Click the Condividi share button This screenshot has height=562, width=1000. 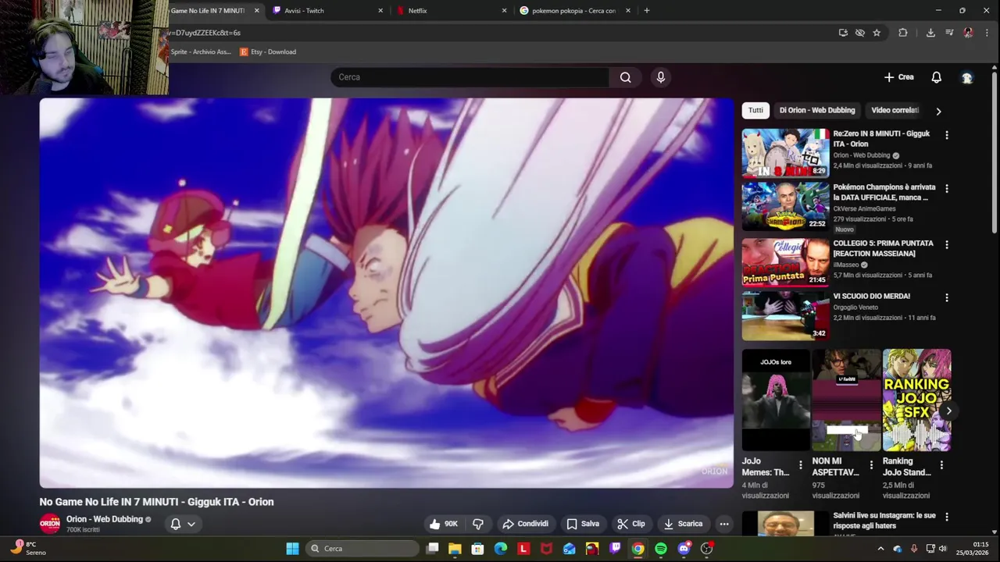tap(526, 524)
